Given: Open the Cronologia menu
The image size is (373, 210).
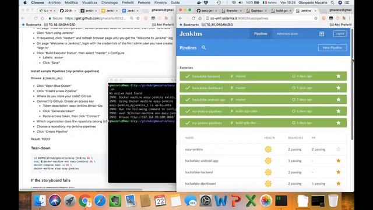Looking at the screenshot, I should point(110,2).
